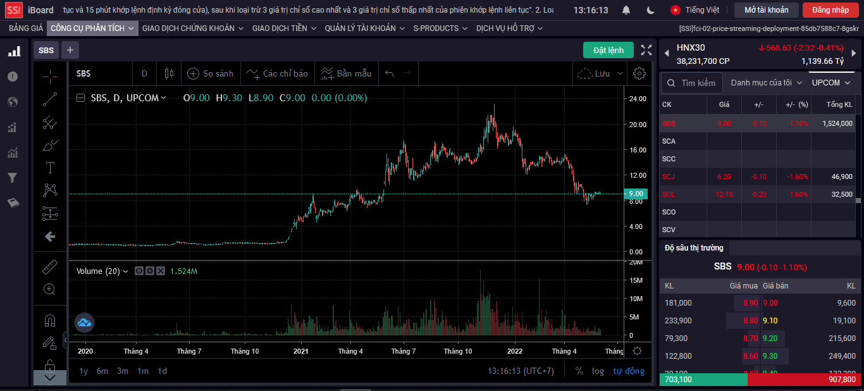Open Các chỉ báo indicators
This screenshot has height=391, width=864.
coord(278,73)
